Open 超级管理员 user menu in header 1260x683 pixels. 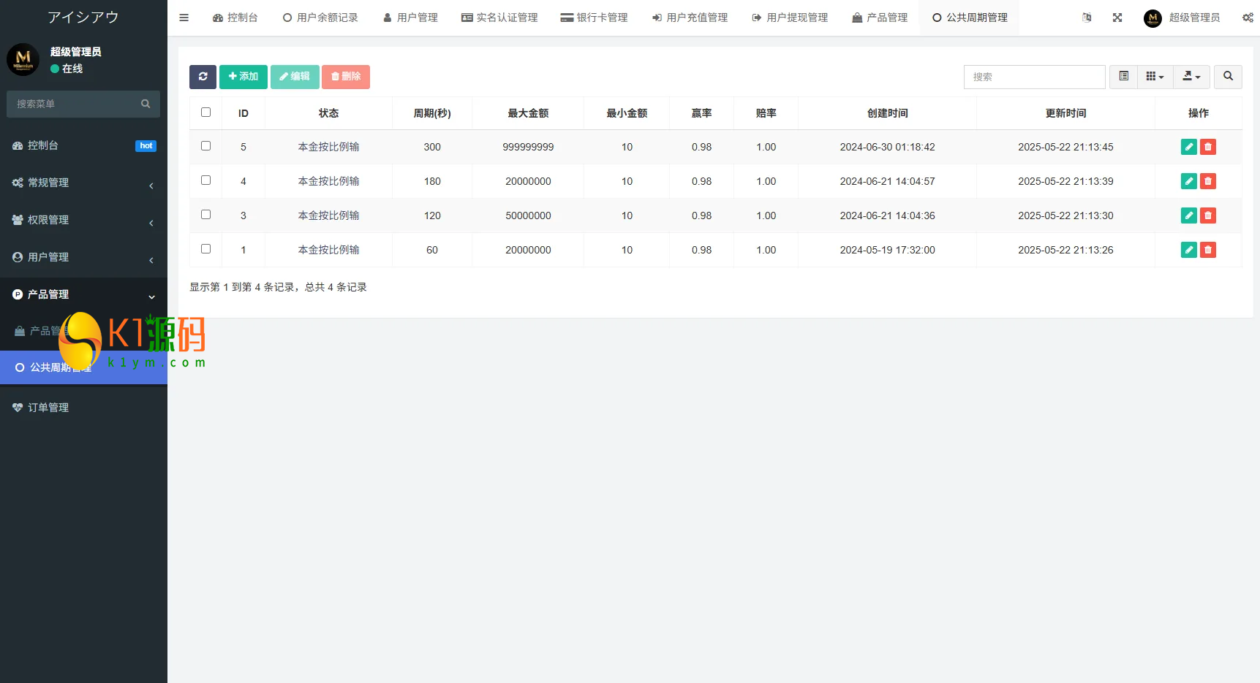1182,18
